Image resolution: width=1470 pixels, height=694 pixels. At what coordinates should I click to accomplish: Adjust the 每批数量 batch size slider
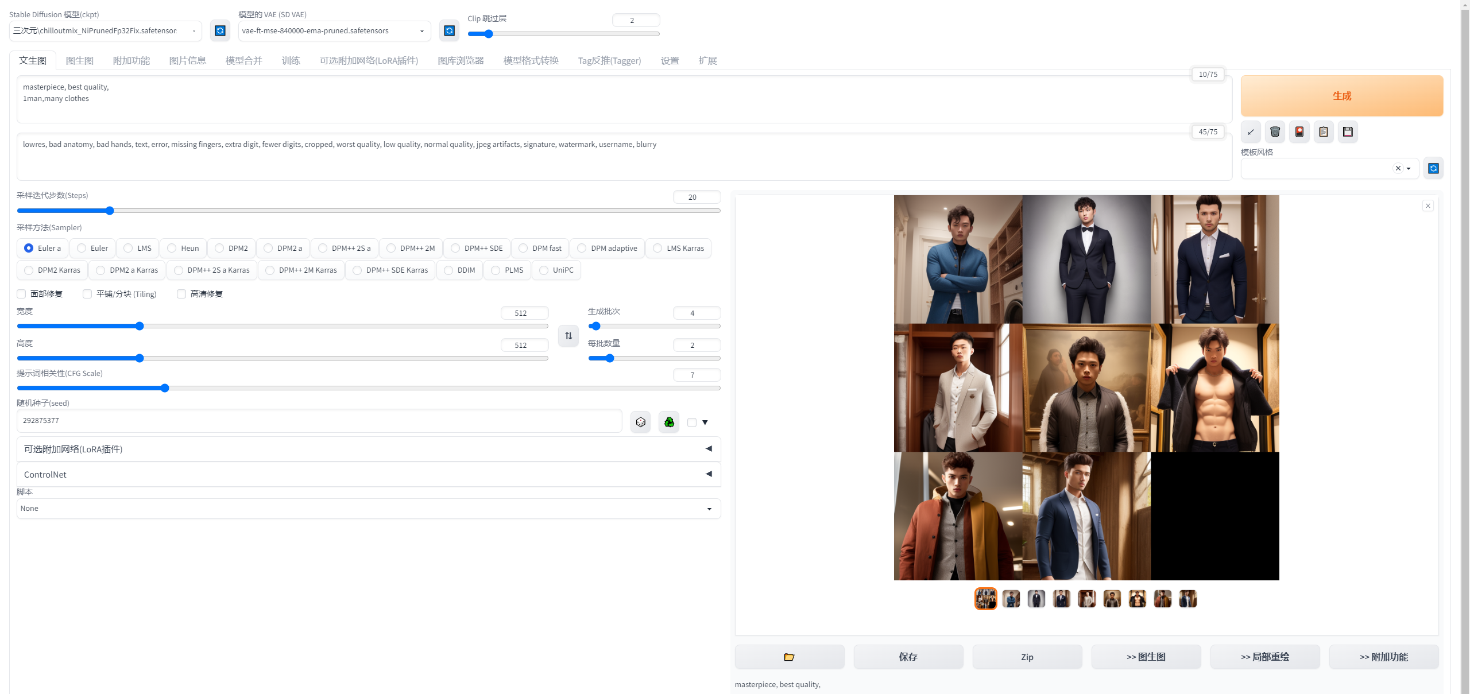point(655,358)
